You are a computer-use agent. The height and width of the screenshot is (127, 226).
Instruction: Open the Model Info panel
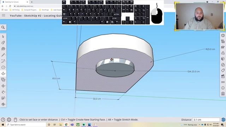(223, 88)
